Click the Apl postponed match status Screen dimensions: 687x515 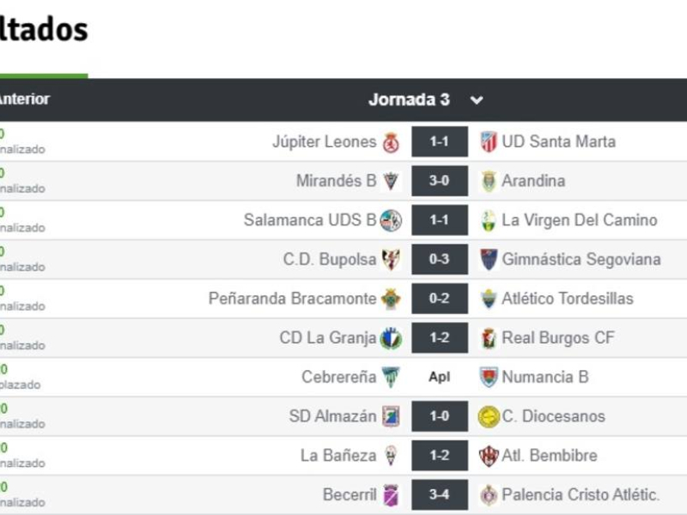440,377
